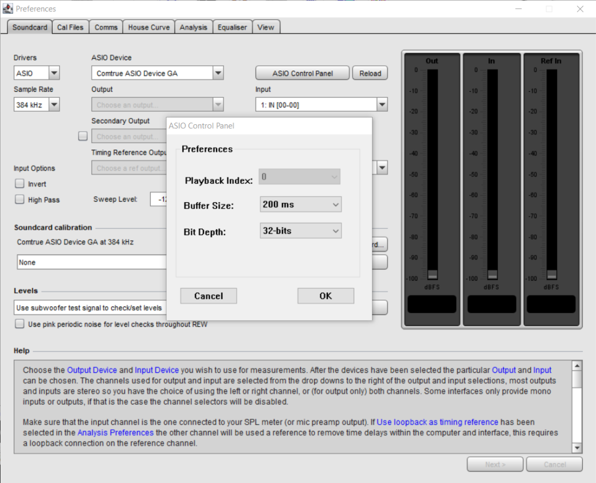Enable the Invert input option
The height and width of the screenshot is (483, 596).
point(19,184)
